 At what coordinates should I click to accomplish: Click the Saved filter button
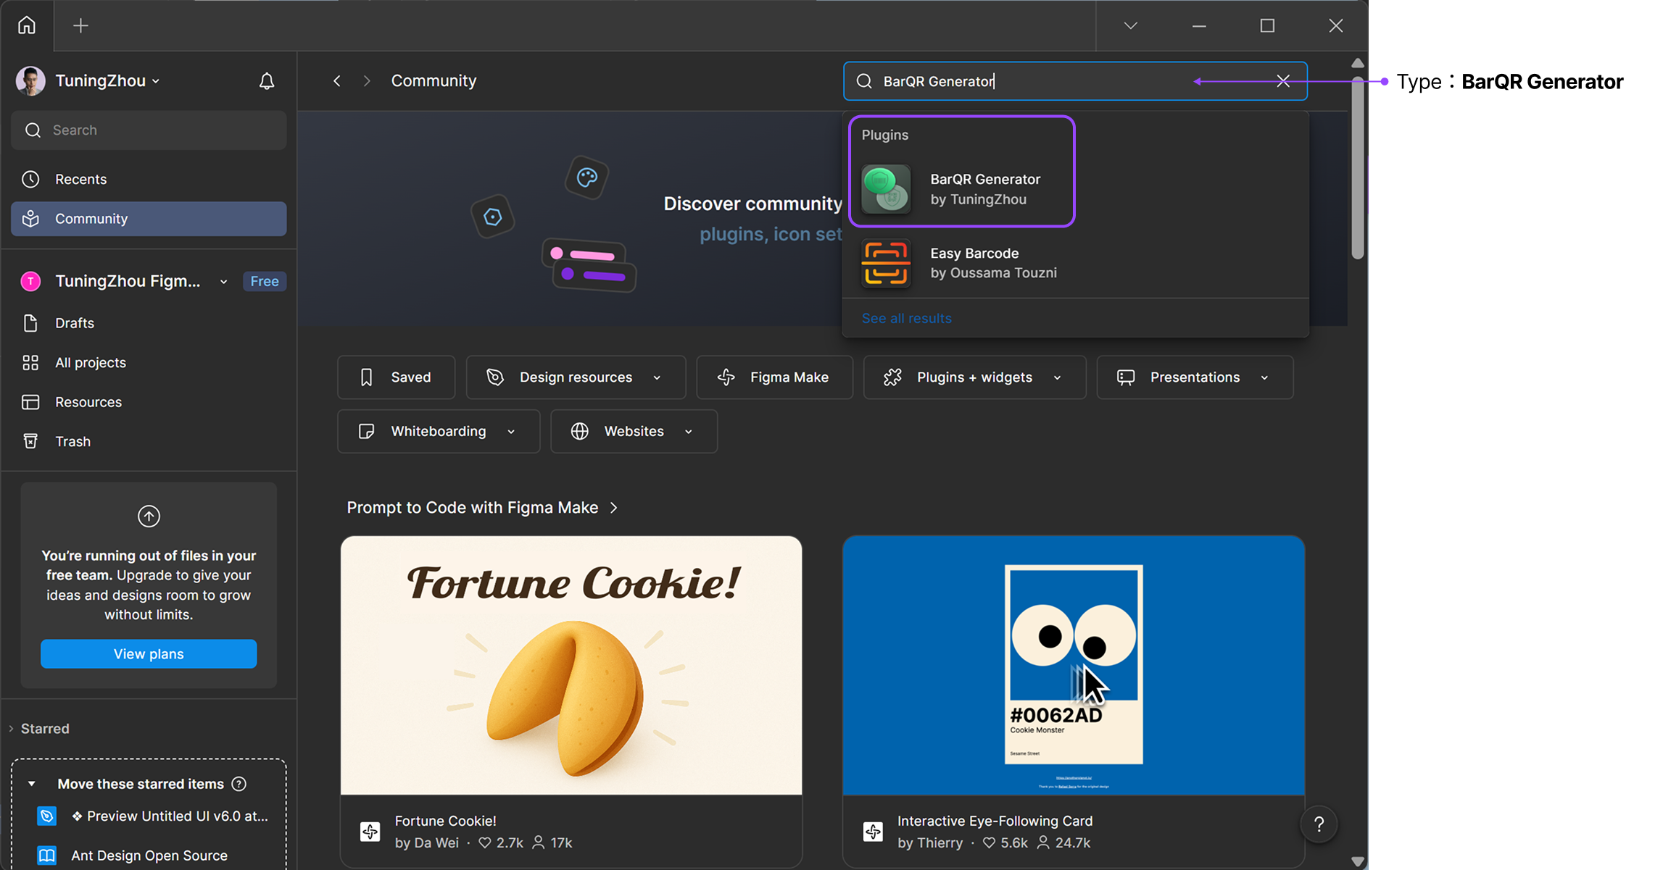coord(396,377)
